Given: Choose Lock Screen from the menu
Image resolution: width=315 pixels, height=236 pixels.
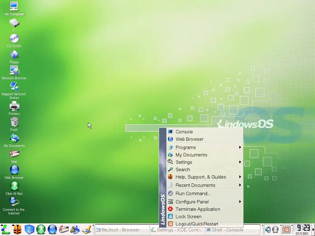Looking at the screenshot, I should [205, 217].
